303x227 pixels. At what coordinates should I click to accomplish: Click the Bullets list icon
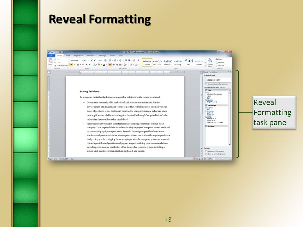pos(110,61)
